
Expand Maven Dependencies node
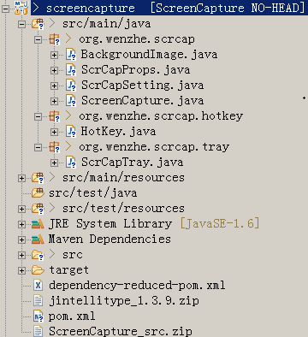[21, 239]
